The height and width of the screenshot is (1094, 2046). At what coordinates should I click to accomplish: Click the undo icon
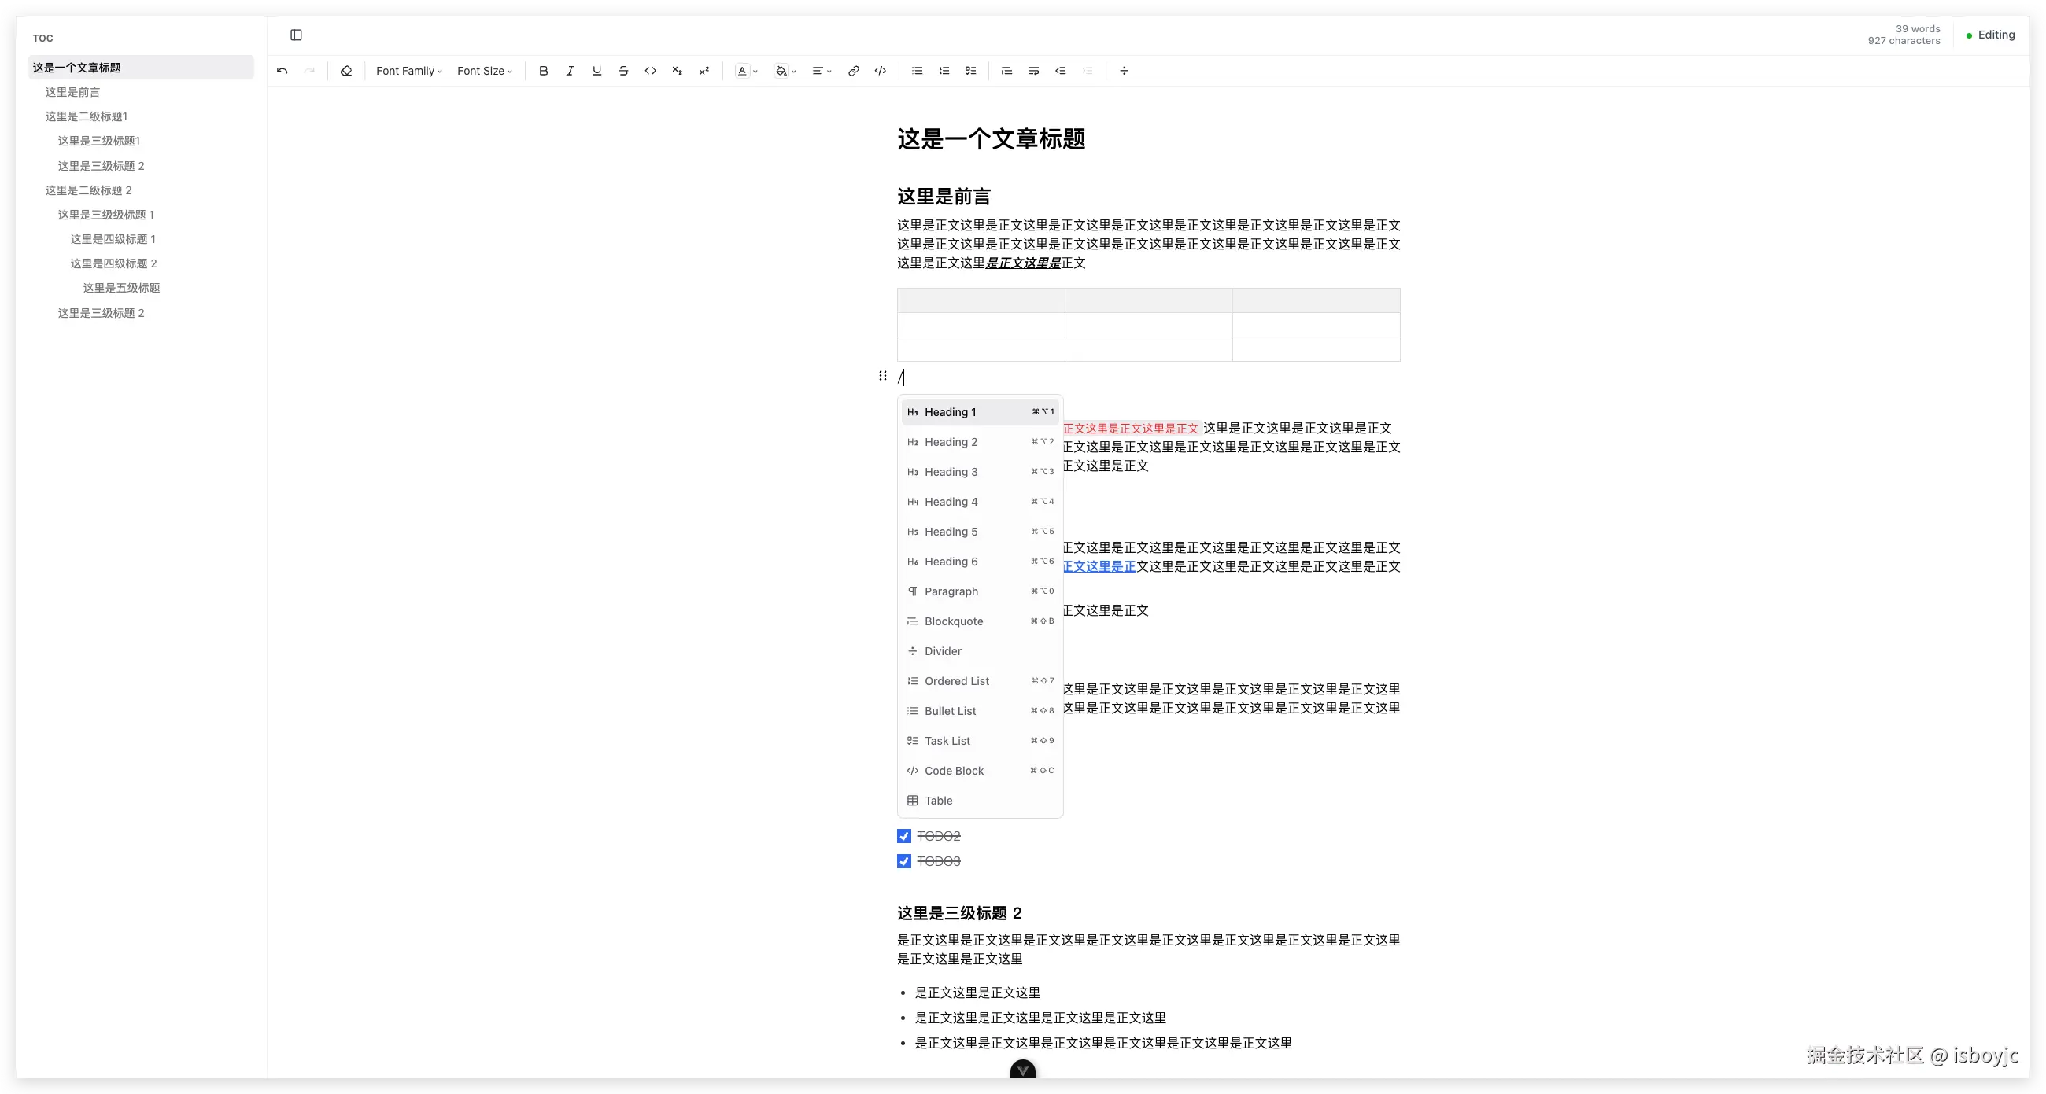(x=282, y=71)
